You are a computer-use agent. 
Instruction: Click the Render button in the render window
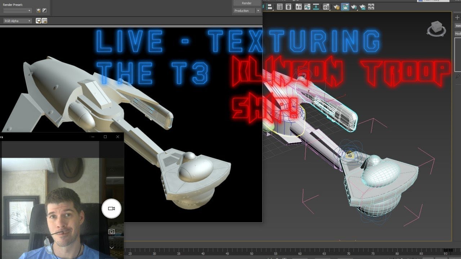tap(247, 3)
